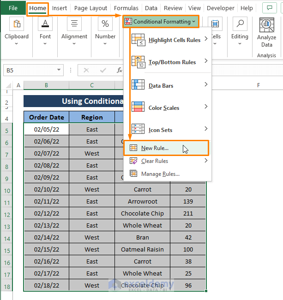Click the Top/Bottom Rules icon
This screenshot has width=283, height=300.
pyautogui.click(x=138, y=62)
